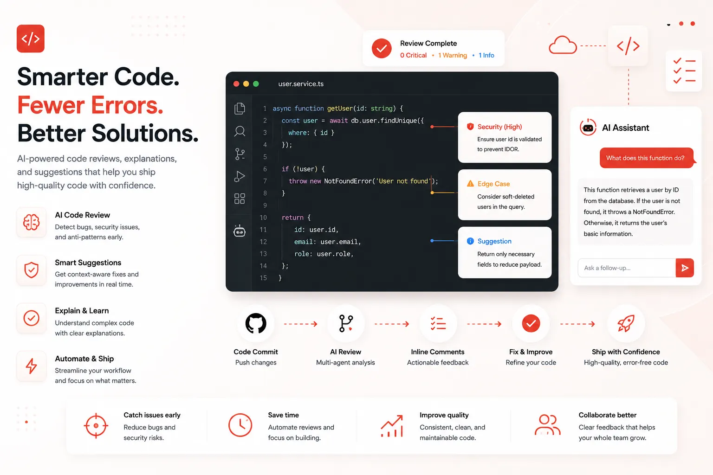Click the "Code Commit" step label
Viewport: 713px width, 475px height.
pyautogui.click(x=256, y=352)
